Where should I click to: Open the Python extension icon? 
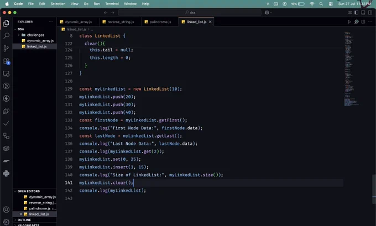pyautogui.click(x=6, y=174)
